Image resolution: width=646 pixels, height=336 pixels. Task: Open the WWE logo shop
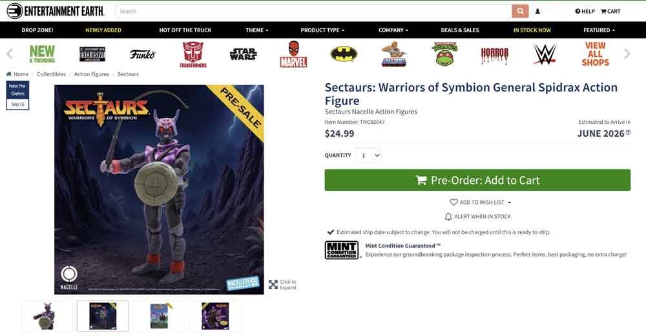coord(545,54)
